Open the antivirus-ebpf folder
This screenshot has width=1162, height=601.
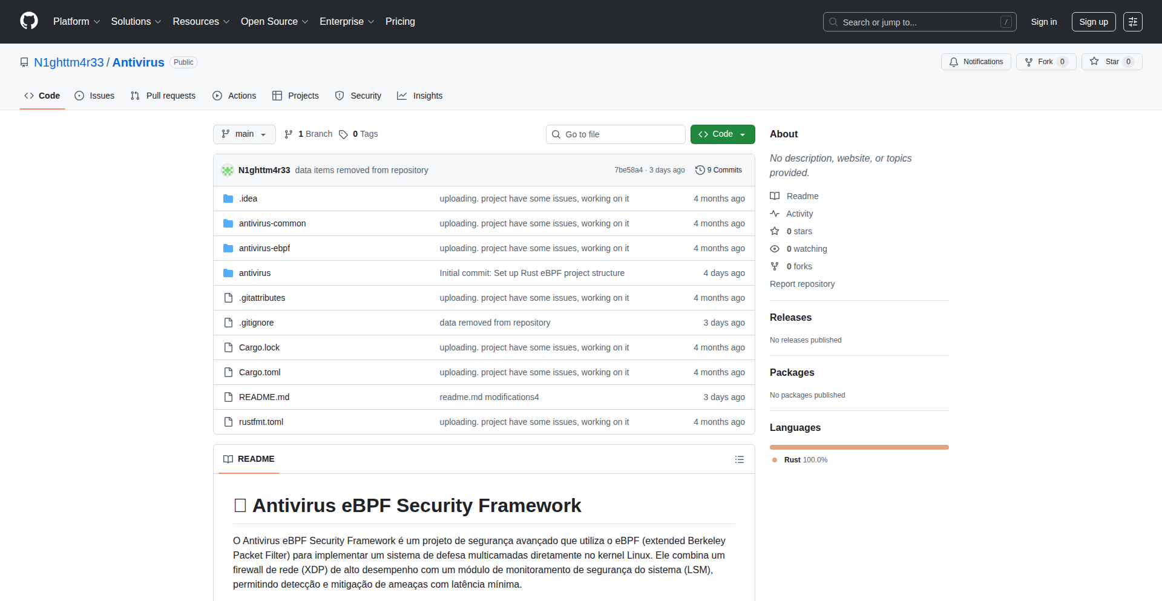(264, 248)
